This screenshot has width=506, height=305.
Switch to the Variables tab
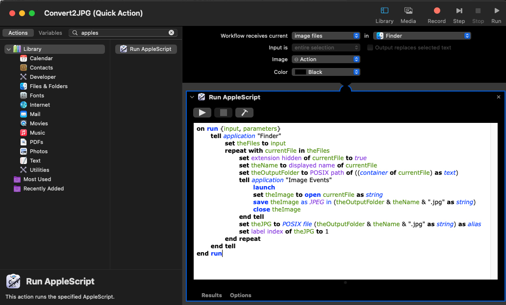point(50,33)
